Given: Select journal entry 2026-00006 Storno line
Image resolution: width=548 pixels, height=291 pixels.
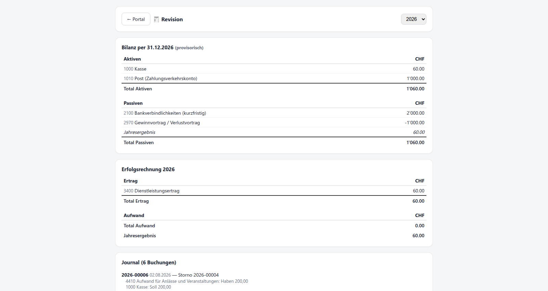Looking at the screenshot, I should click(x=170, y=275).
